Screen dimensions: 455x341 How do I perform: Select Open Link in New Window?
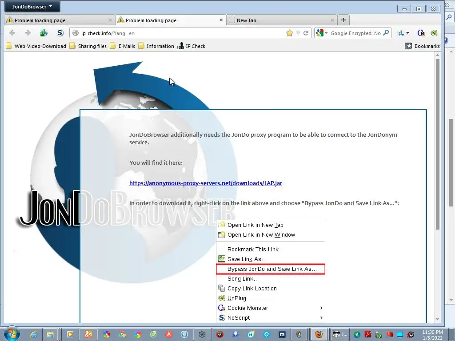click(x=271, y=234)
